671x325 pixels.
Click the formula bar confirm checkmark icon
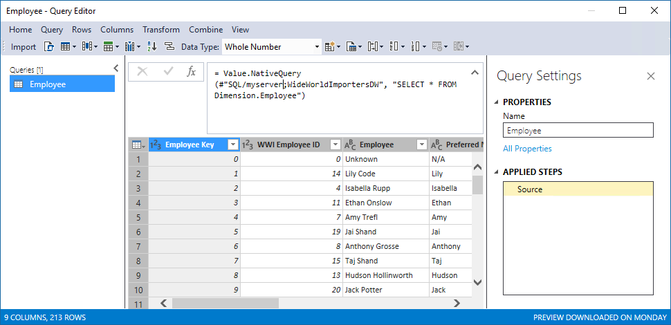pos(168,73)
